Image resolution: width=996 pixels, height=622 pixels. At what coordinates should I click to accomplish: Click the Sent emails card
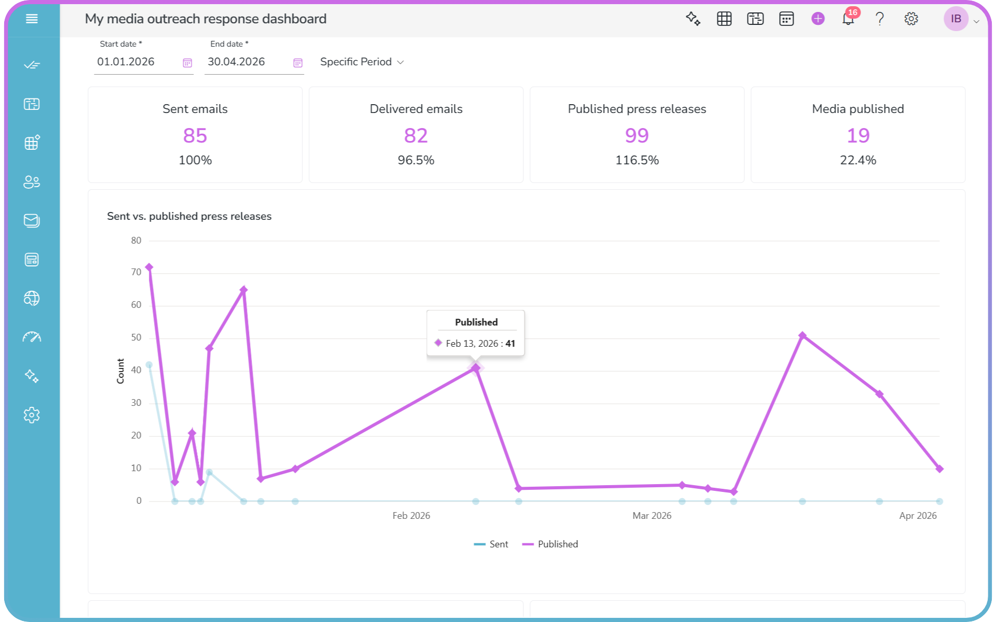click(x=195, y=135)
